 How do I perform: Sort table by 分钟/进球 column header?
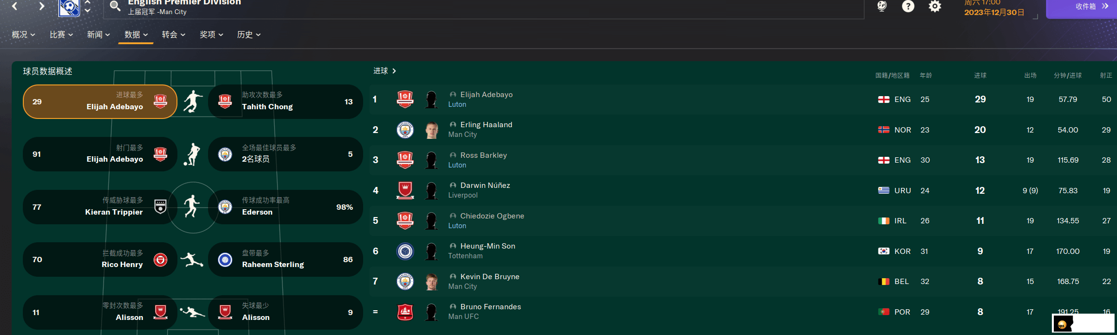click(x=1067, y=75)
